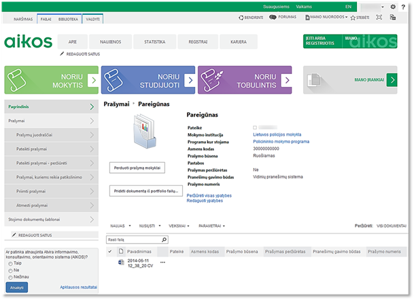This screenshot has height=300, width=414.
Task: Click the scroll icon on Noriu mokytis
Action: coord(16,80)
